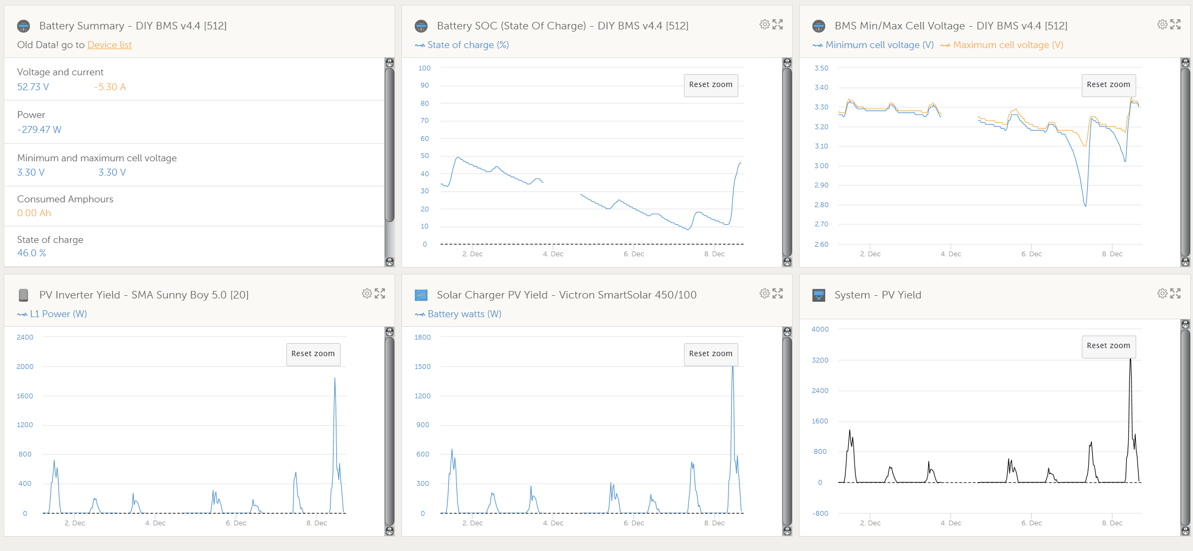Viewport: 1193px width, 551px height.
Task: Click scroll-up arrow in PV Inverter Yield widget
Action: 390,332
